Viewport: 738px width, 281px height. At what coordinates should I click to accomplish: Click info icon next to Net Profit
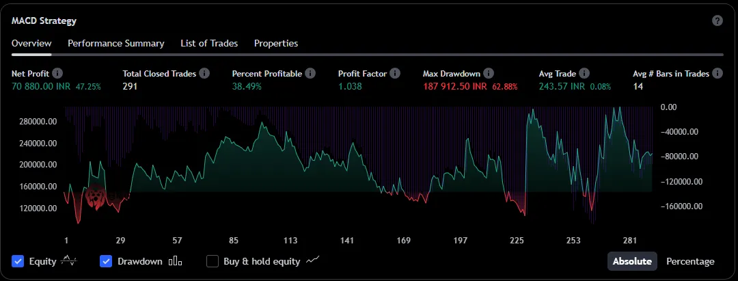pyautogui.click(x=58, y=73)
